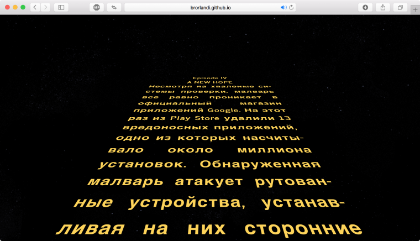Click the 'вало около миллиона' line
The image size is (420, 241).
[x=210, y=150]
